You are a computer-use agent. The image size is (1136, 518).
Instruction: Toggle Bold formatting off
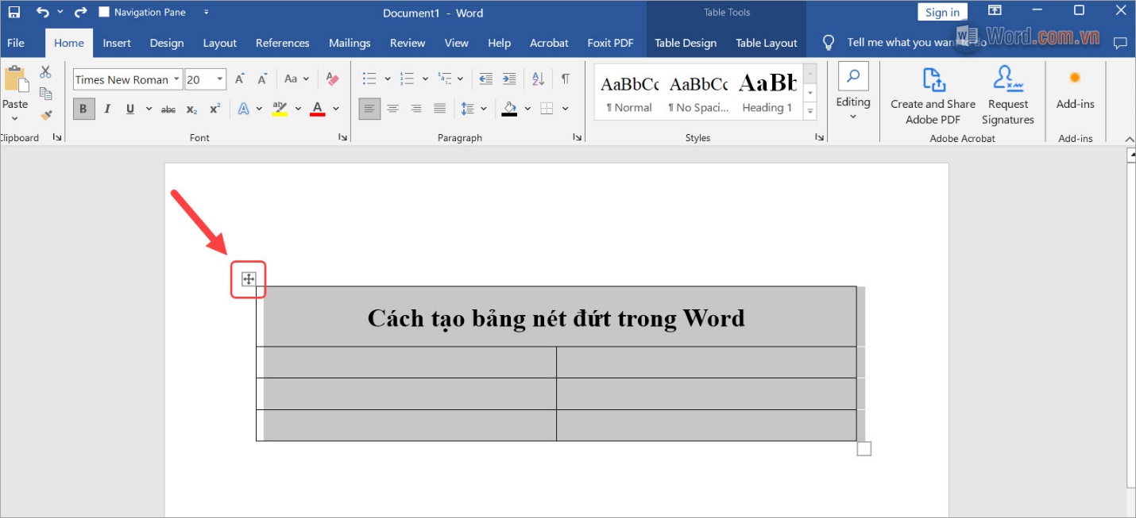tap(83, 109)
